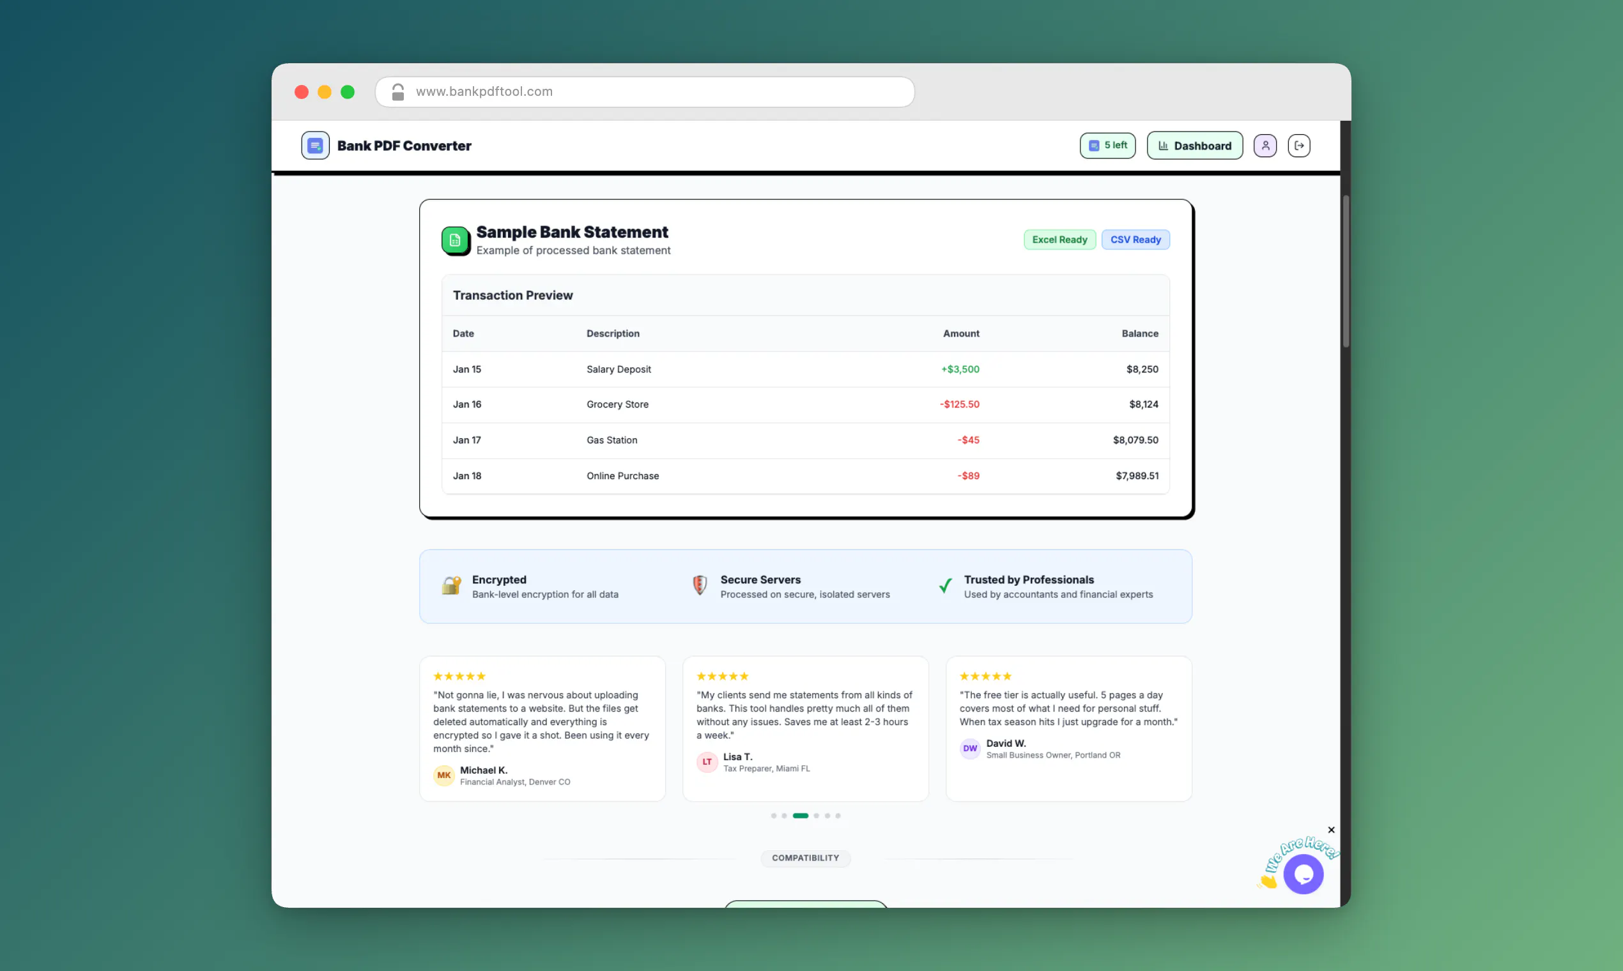Click the www.bankpdftool.com address field
Viewport: 1623px width, 971px height.
(645, 91)
